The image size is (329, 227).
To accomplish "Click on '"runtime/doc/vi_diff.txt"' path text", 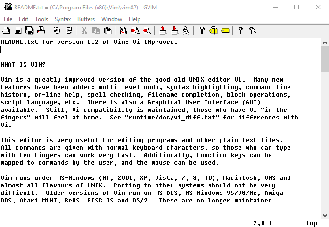I will [x=172, y=118].
